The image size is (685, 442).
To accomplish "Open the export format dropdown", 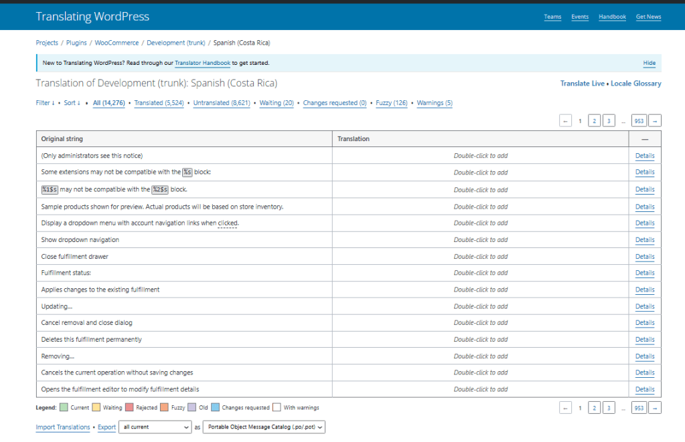I will tap(264, 427).
